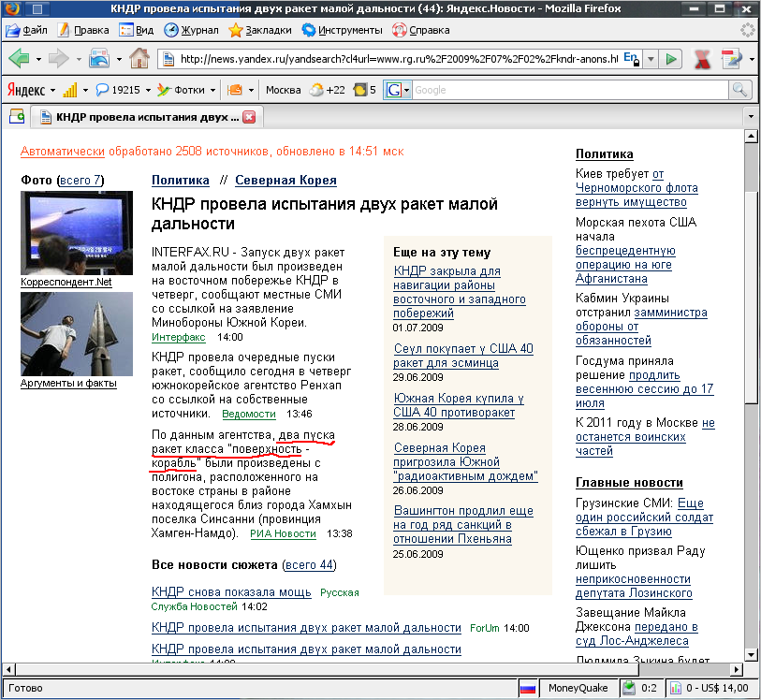Screen dimensions: 761x700
Task: Click the Yandex signal bars icon
Action: coord(70,90)
